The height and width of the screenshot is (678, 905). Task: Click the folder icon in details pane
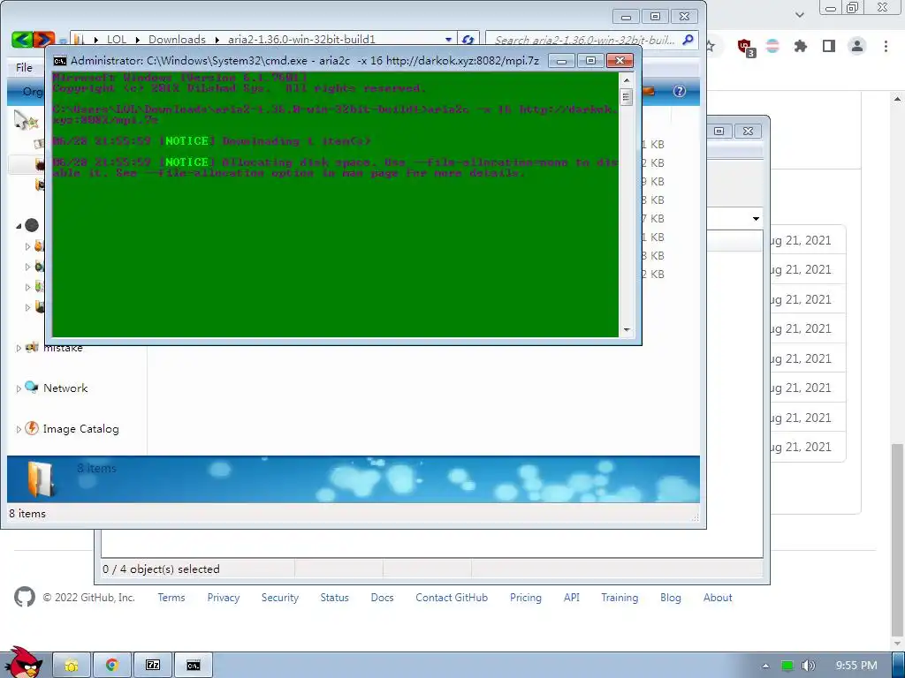pyautogui.click(x=41, y=478)
